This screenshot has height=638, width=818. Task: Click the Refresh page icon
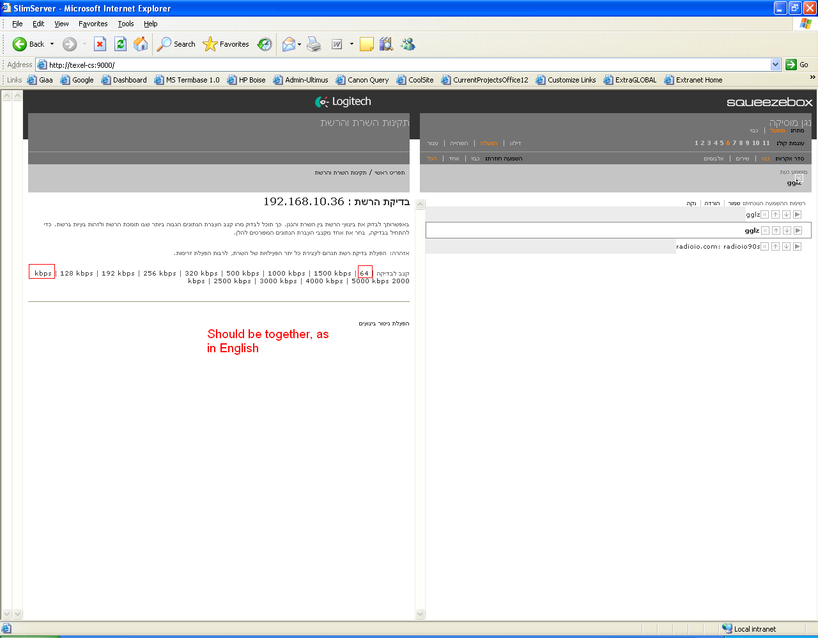[x=120, y=43]
